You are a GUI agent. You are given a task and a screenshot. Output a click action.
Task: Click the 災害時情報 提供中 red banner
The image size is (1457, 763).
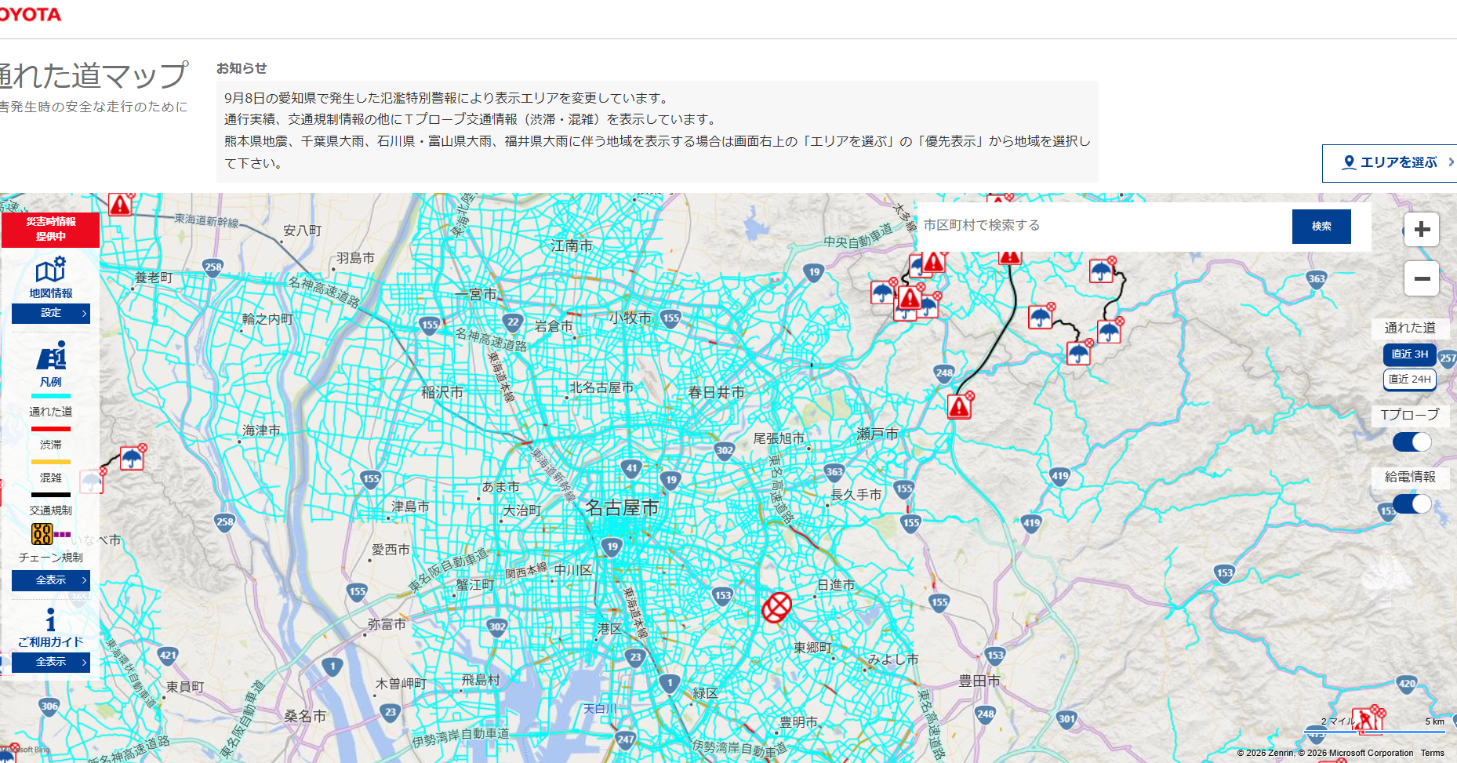[x=51, y=229]
